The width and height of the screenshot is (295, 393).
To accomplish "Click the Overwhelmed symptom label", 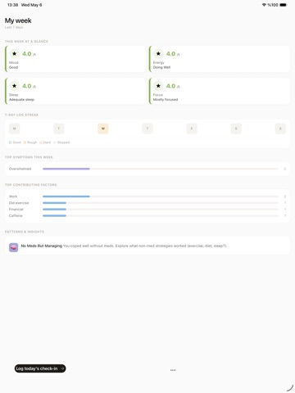I will point(20,169).
